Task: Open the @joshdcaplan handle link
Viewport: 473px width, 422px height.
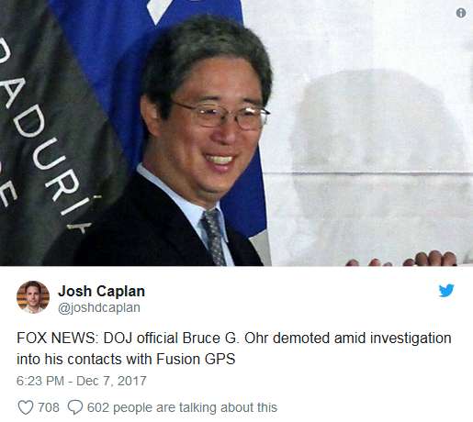Action: coord(99,307)
